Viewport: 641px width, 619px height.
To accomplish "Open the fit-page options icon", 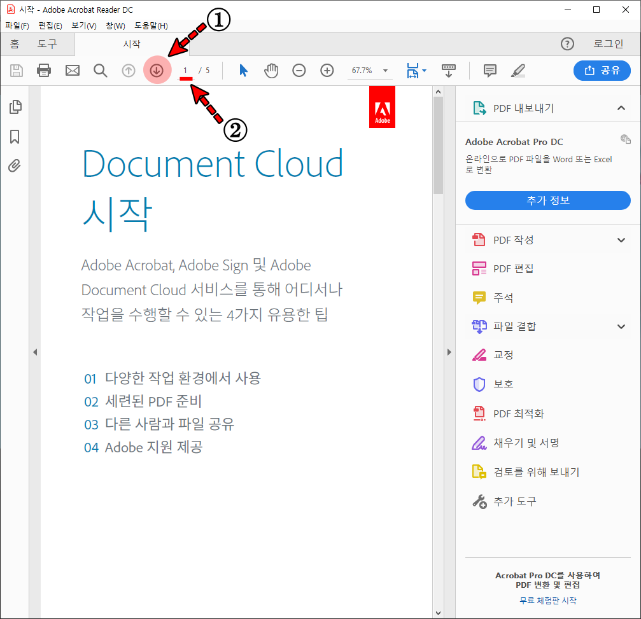I will click(x=416, y=70).
